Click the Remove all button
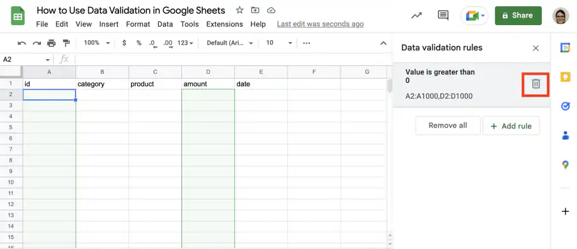 coord(448,126)
